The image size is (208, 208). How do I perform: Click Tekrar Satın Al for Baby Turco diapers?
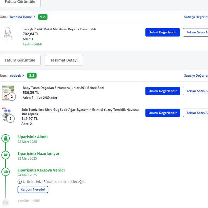(195, 91)
